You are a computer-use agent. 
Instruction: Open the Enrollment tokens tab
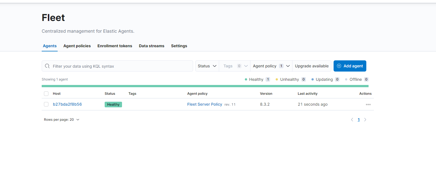coord(115,46)
